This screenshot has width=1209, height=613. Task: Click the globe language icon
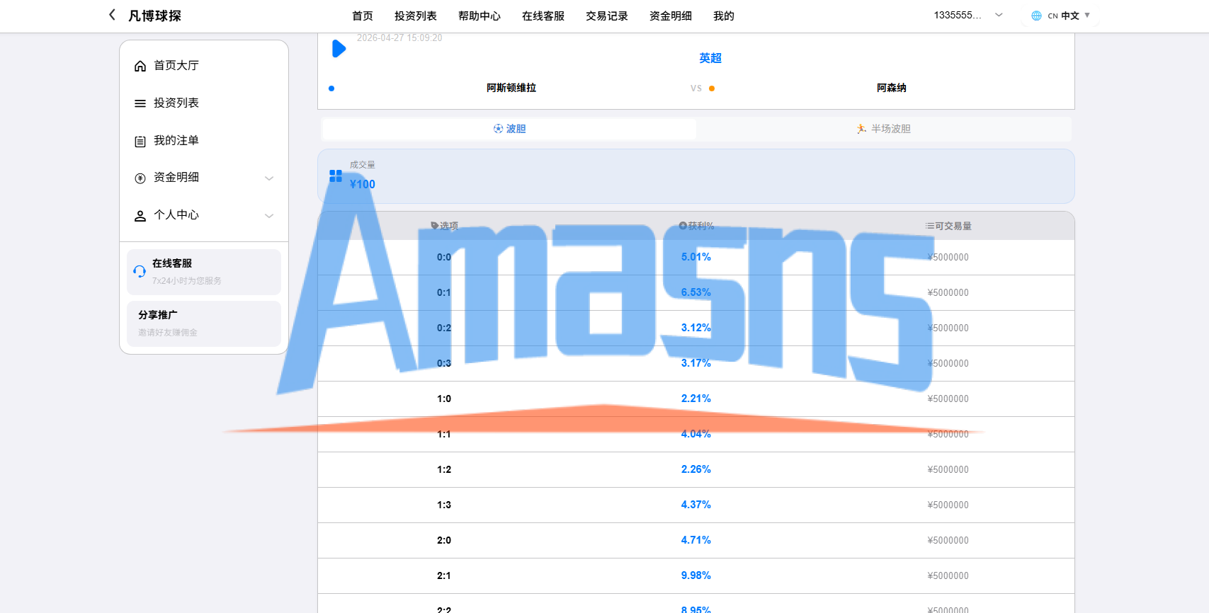coord(1036,16)
